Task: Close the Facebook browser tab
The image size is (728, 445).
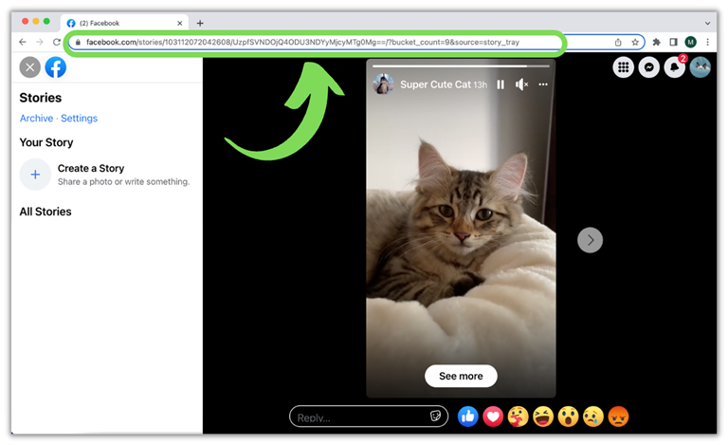Action: (180, 23)
